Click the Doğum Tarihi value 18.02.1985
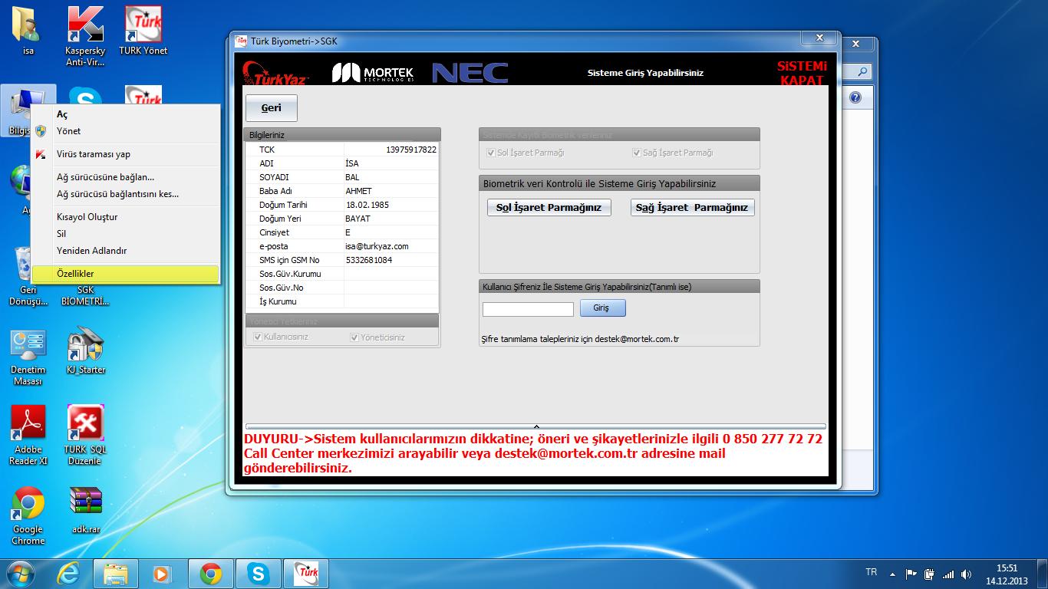Image resolution: width=1048 pixels, height=589 pixels. tap(367, 205)
